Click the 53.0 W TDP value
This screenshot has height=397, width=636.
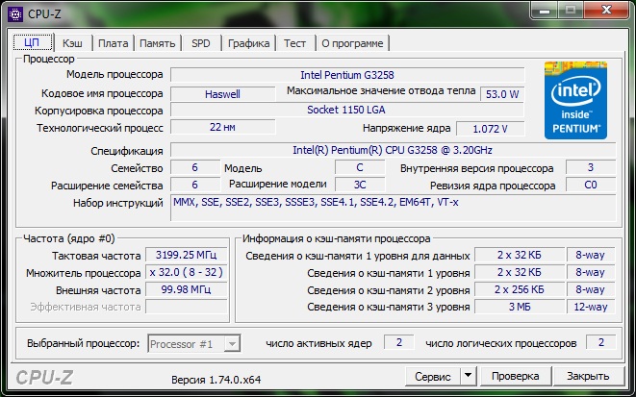click(502, 94)
